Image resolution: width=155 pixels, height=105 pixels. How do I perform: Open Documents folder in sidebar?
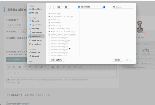pyautogui.click(x=37, y=32)
